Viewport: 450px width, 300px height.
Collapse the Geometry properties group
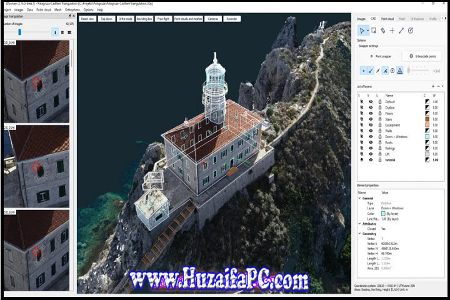pyautogui.click(x=359, y=234)
